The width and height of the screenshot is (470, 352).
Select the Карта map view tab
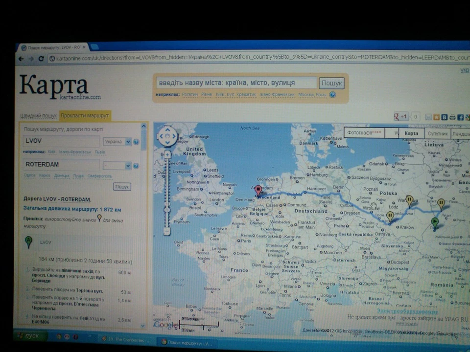(411, 133)
